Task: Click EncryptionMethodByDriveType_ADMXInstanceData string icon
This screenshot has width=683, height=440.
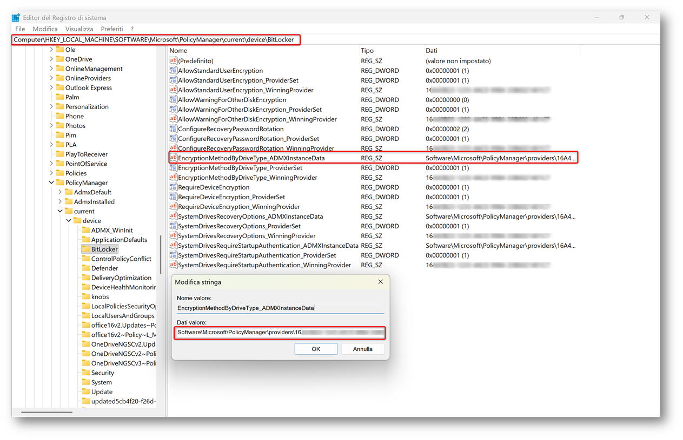Action: coord(173,158)
